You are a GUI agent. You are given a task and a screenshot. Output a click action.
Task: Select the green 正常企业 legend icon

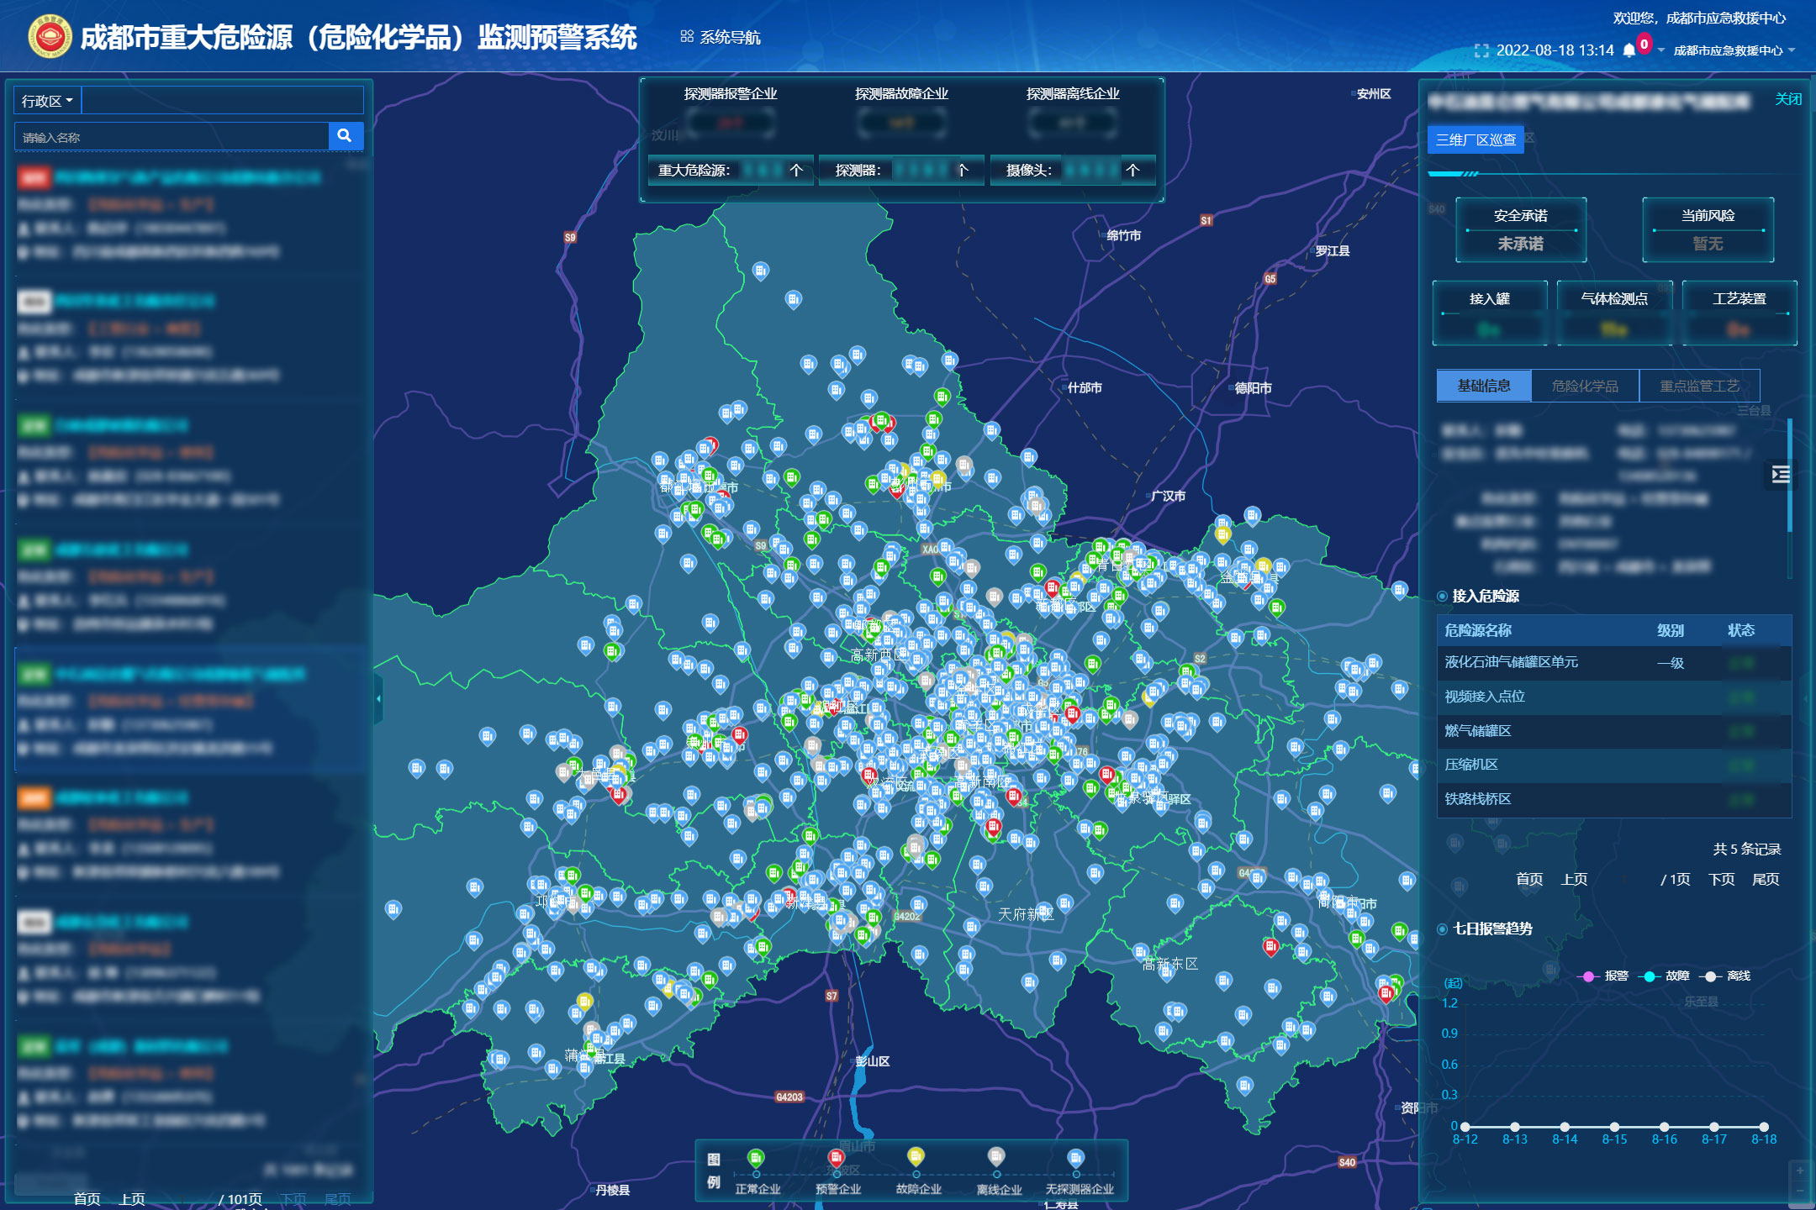pyautogui.click(x=757, y=1158)
